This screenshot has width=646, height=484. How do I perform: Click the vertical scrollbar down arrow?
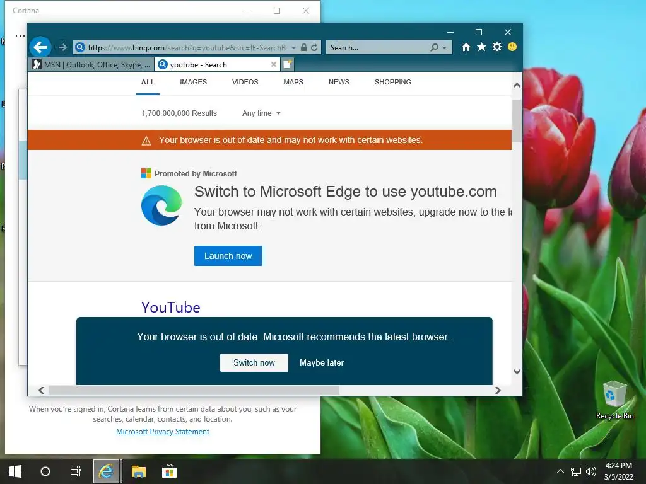(x=517, y=371)
